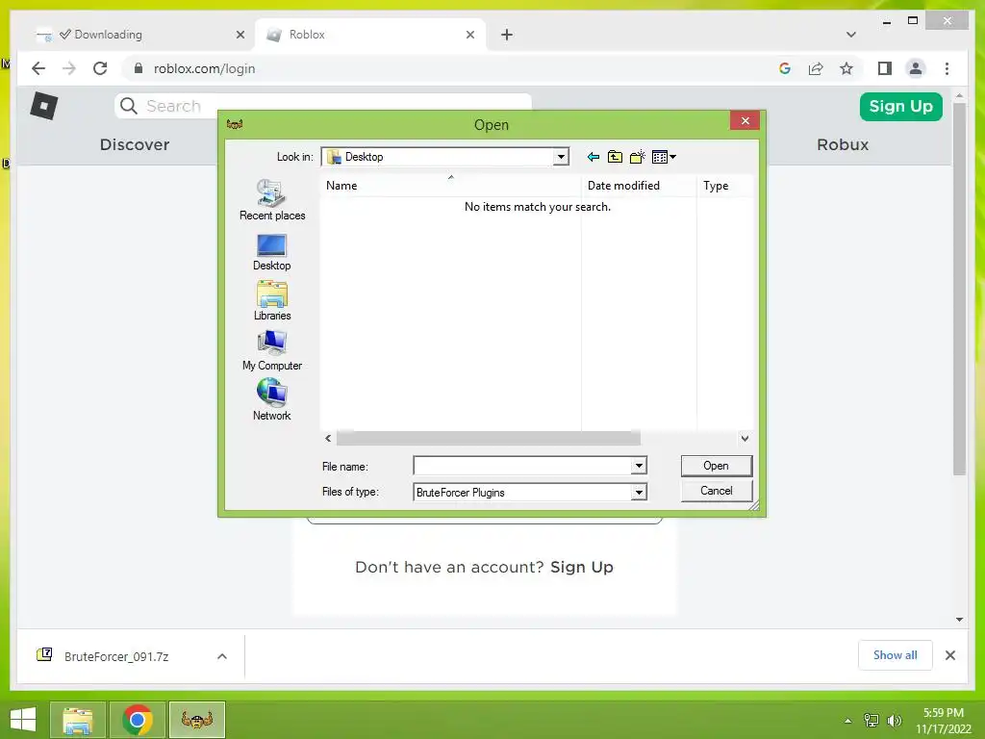This screenshot has height=739, width=985.
Task: Open the Robux nav item on Roblox
Action: tap(843, 144)
